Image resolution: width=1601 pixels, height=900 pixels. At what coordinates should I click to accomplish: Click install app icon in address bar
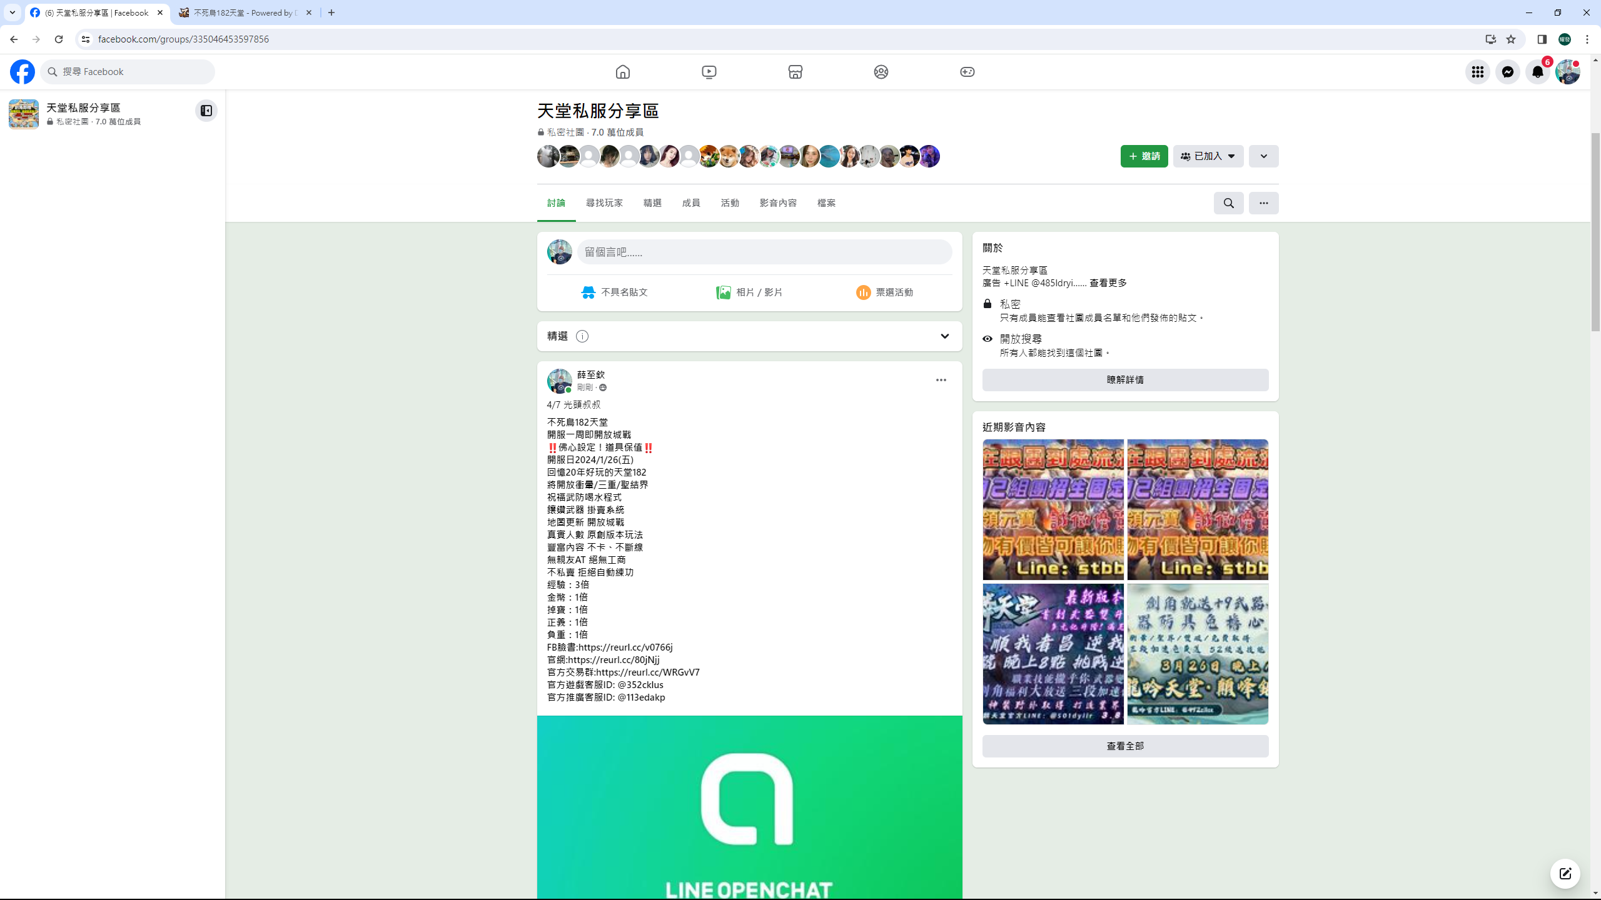1491,39
